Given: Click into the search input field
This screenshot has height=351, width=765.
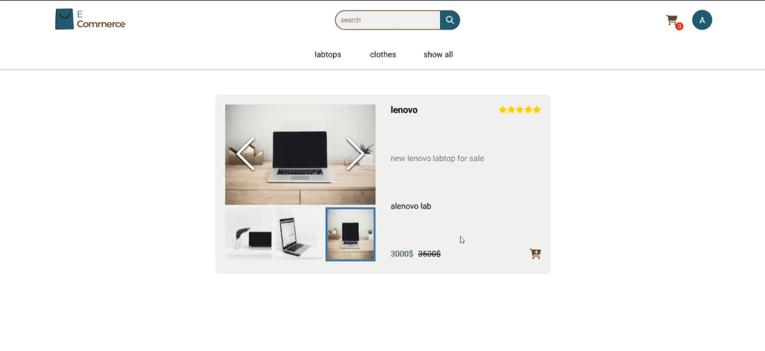Looking at the screenshot, I should point(388,20).
